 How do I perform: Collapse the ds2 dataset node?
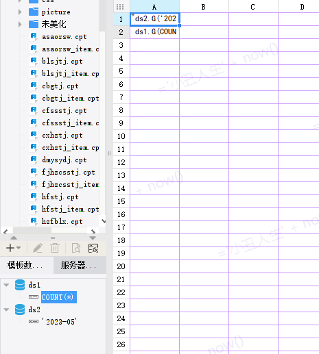(x=6, y=309)
